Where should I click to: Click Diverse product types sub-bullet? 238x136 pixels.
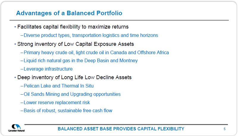[91, 35]
